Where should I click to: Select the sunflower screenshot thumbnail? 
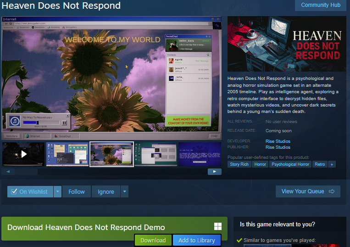[x=111, y=154]
